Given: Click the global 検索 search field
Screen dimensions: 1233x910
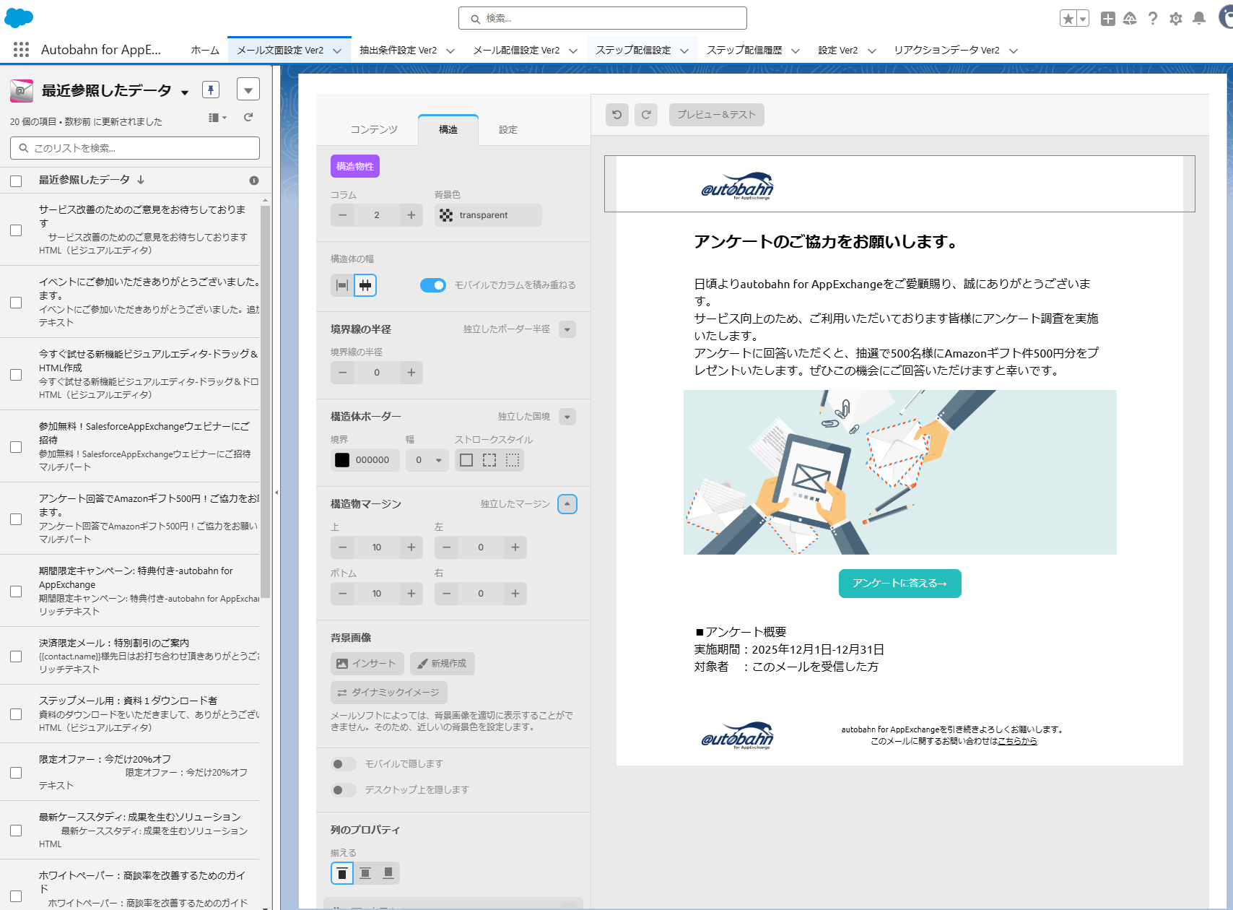Looking at the screenshot, I should coord(603,18).
